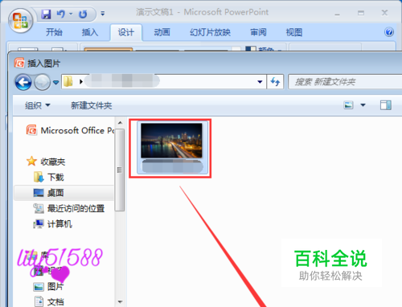Click the 计算机 icon in the sidebar

point(39,223)
